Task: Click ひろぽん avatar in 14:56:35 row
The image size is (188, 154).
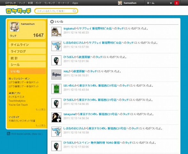Action: coord(56,103)
